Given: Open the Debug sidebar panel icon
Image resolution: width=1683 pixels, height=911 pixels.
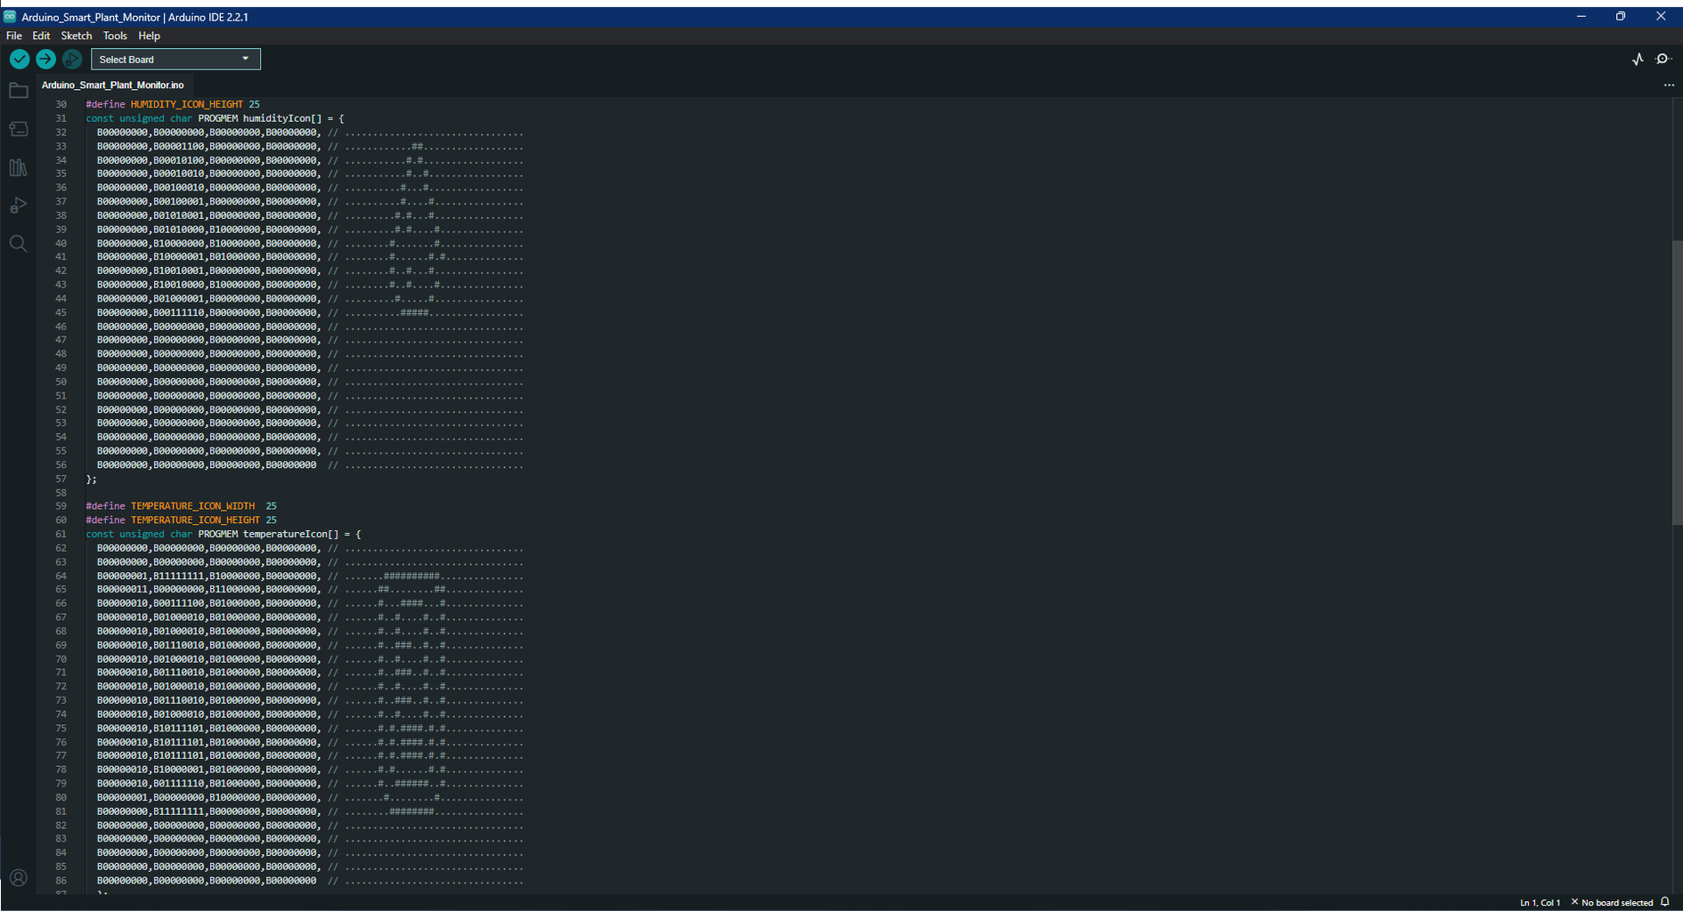Looking at the screenshot, I should coord(18,206).
